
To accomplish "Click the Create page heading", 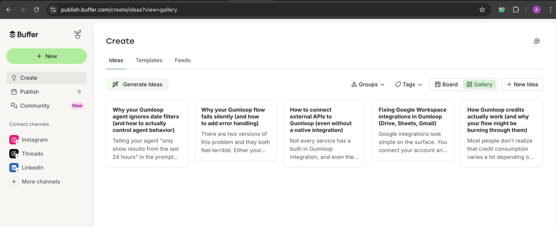I will pyautogui.click(x=120, y=41).
